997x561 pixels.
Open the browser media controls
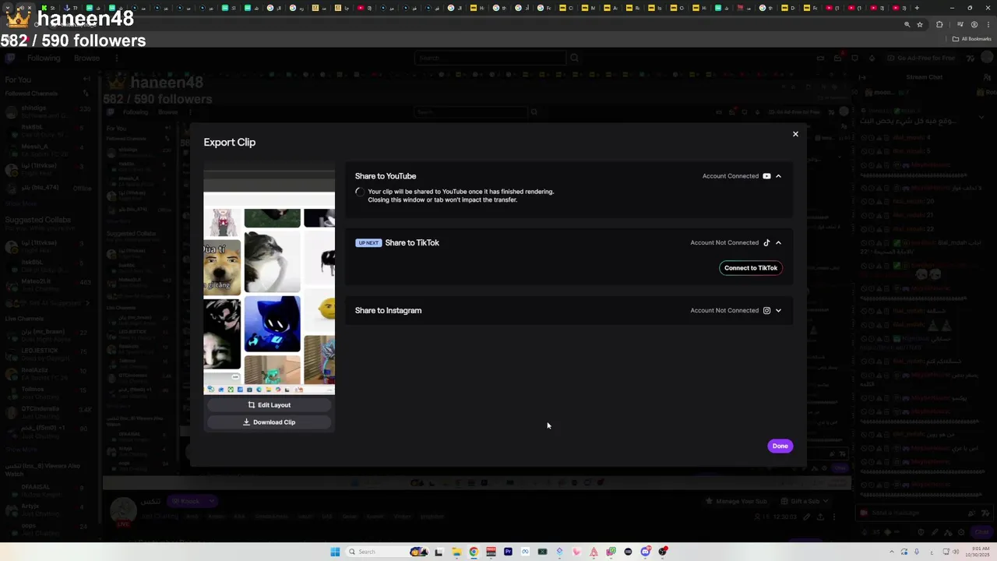(960, 24)
